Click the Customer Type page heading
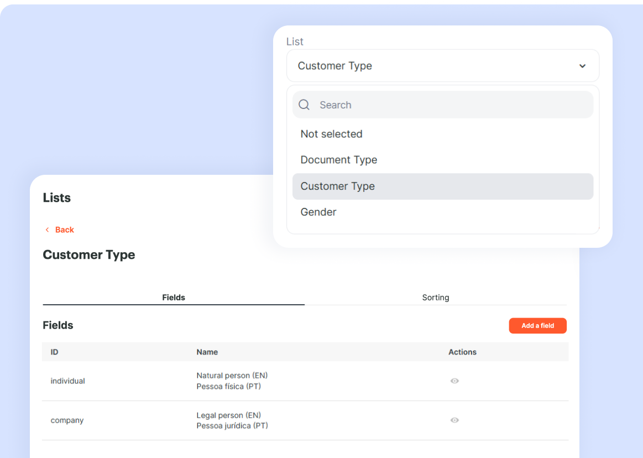Image resolution: width=643 pixels, height=458 pixels. 89,255
